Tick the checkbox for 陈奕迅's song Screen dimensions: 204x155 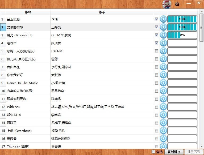pos(156,99)
